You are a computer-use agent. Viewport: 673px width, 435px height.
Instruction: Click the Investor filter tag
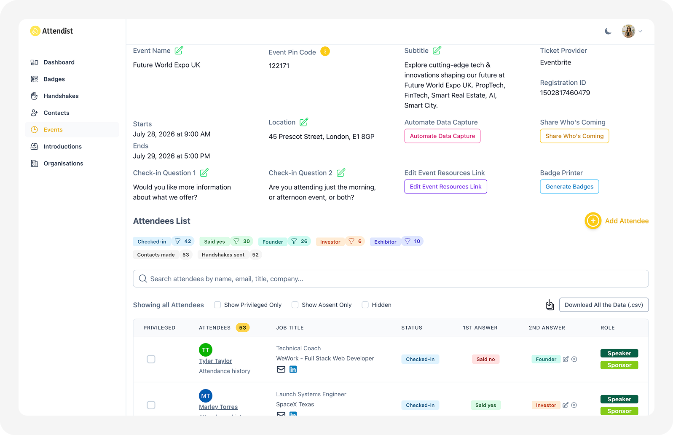tap(330, 242)
